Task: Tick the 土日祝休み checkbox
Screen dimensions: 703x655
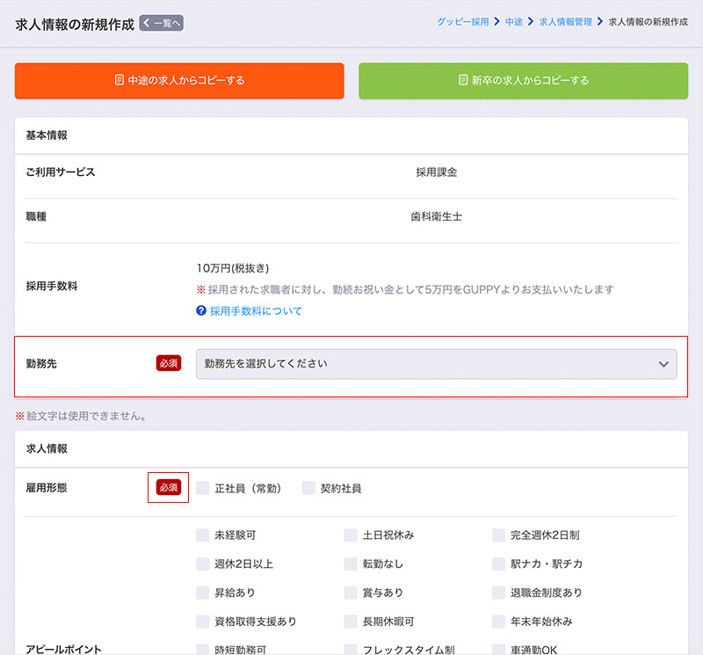Action: coord(351,535)
